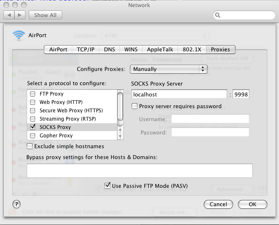Screen dimensions: 279x225
Task: Click the Bypass proxy hosts text area
Action: click(139, 171)
